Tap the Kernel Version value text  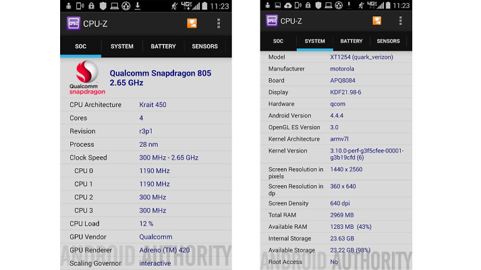[367, 154]
